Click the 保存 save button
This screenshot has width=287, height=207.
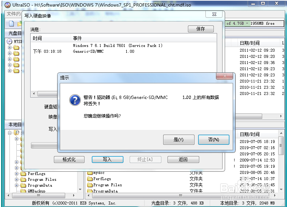point(201,29)
